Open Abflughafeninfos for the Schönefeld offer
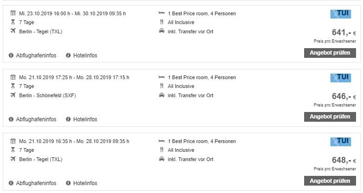363x193 pixels. [32, 119]
